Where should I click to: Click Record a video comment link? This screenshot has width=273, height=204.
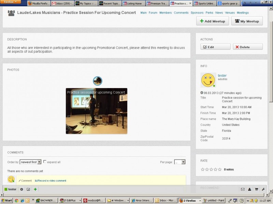coord(51,181)
